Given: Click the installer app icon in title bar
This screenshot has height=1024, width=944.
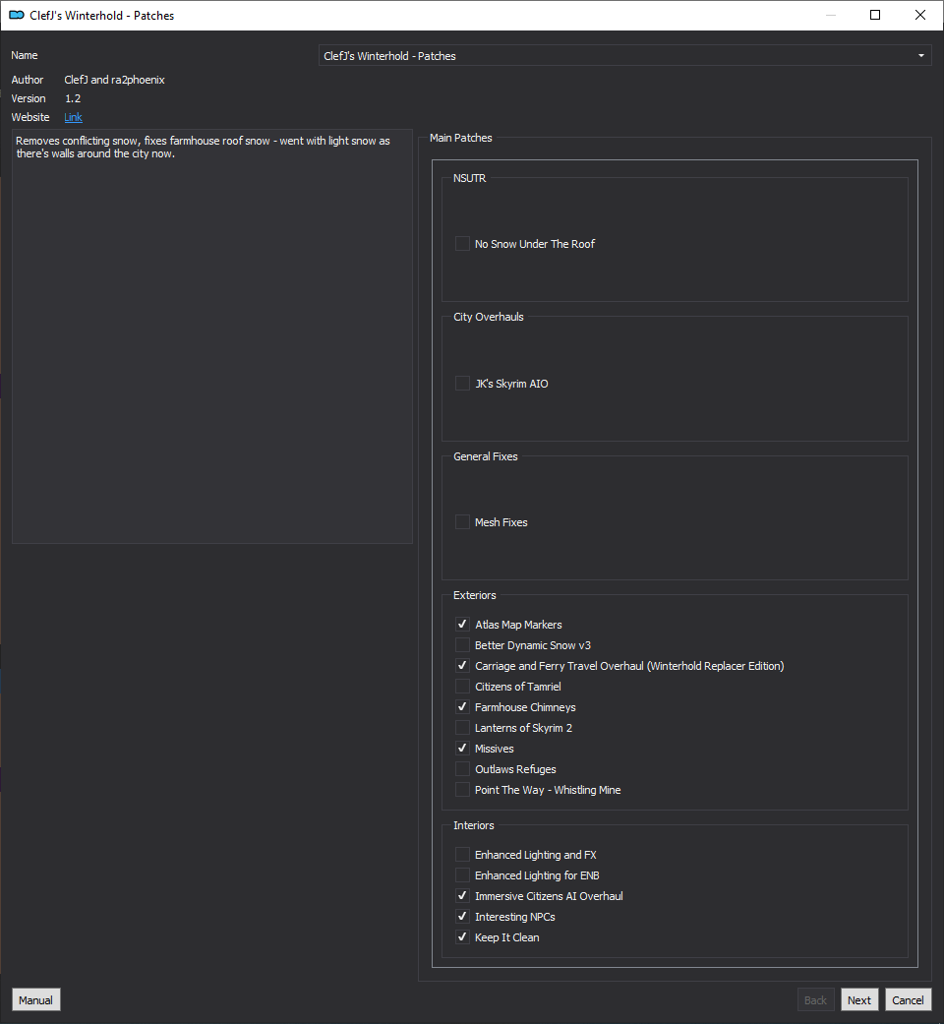Looking at the screenshot, I should [x=17, y=15].
